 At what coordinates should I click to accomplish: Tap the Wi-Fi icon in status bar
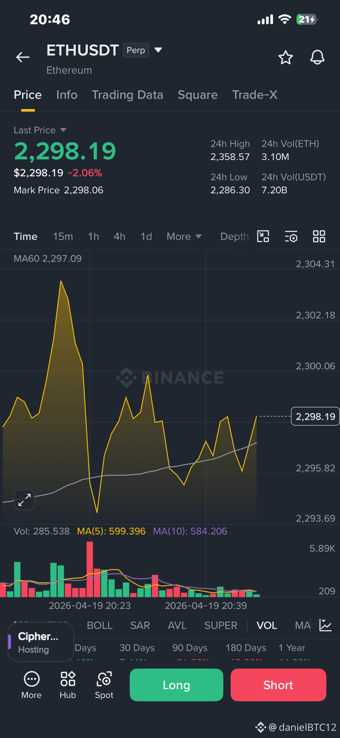tap(285, 19)
